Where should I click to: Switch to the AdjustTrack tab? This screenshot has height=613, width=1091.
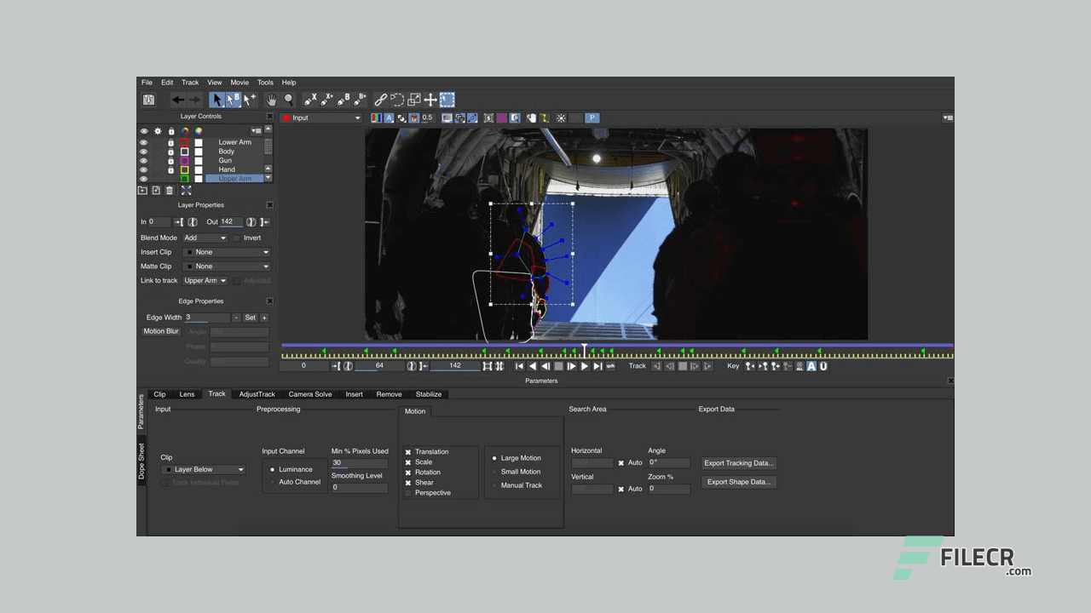tap(257, 393)
